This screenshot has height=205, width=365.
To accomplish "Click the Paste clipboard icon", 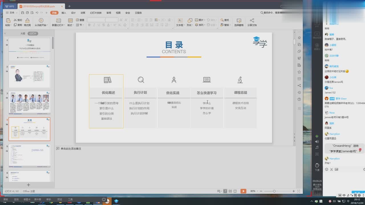I will (x=8, y=20).
